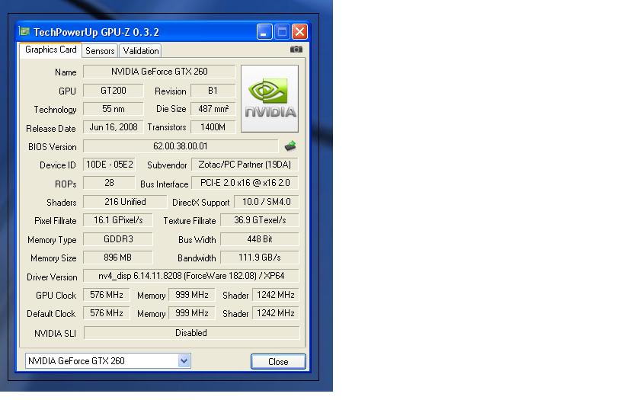Click the Pixel Fillrate label
This screenshot has width=640, height=400.
55,221
